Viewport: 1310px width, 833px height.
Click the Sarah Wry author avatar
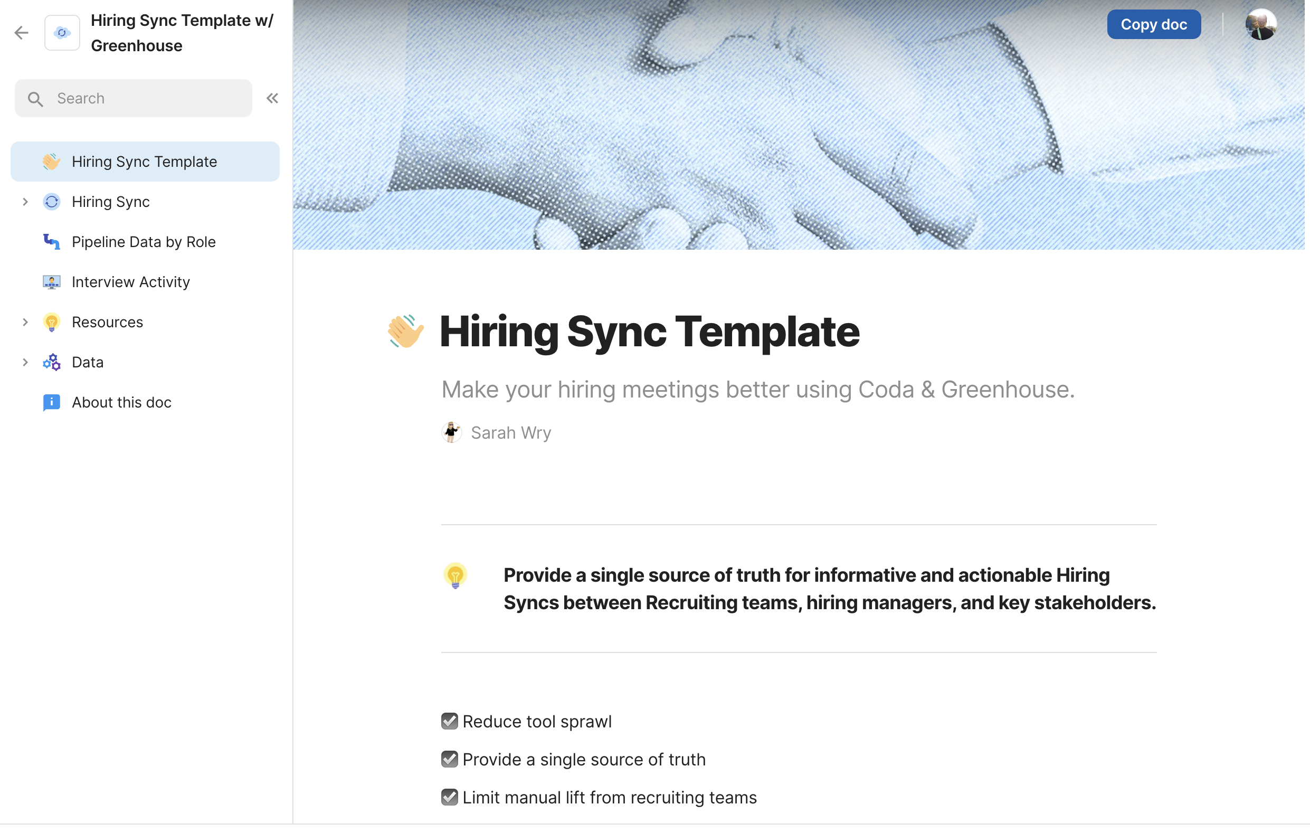point(452,432)
